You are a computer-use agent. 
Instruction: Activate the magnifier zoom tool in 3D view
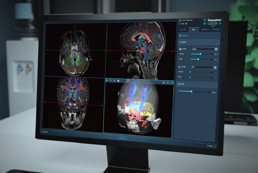point(110,80)
